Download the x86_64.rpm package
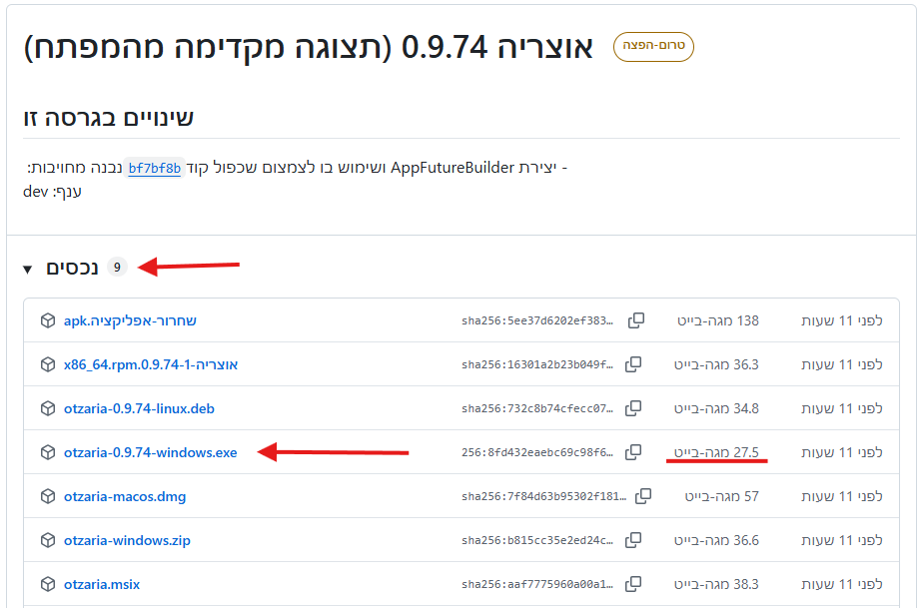This screenshot has height=608, width=922. point(151,364)
